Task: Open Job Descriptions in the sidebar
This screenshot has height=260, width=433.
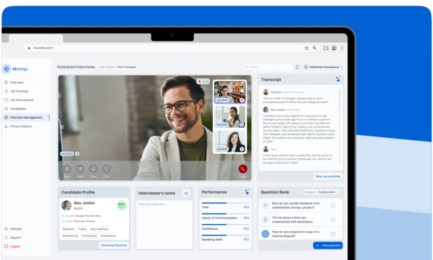Action: coord(19,100)
